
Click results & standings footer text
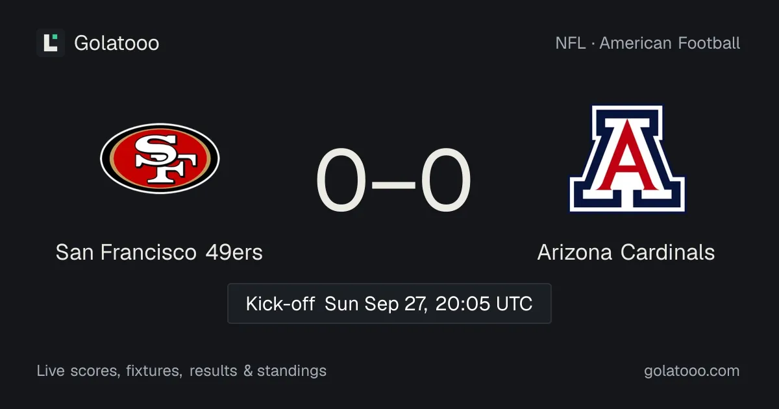pyautogui.click(x=258, y=371)
